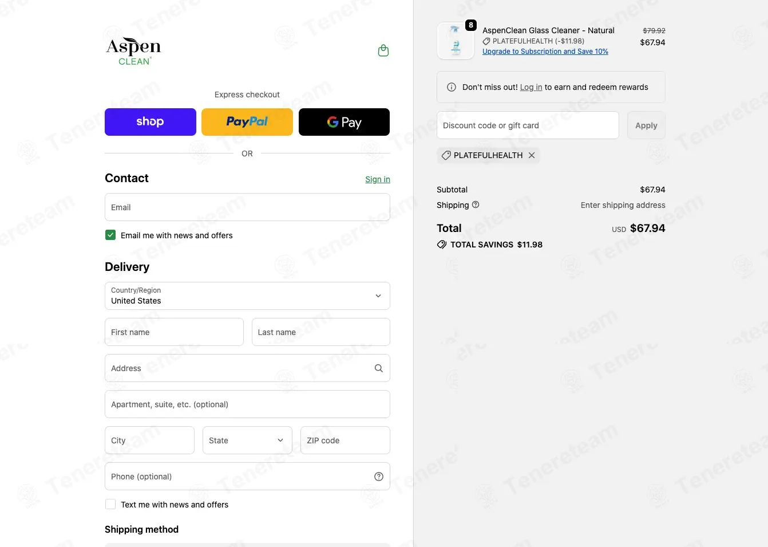Uncheck Email me with news and offers
Image resolution: width=768 pixels, height=547 pixels.
(x=110, y=235)
